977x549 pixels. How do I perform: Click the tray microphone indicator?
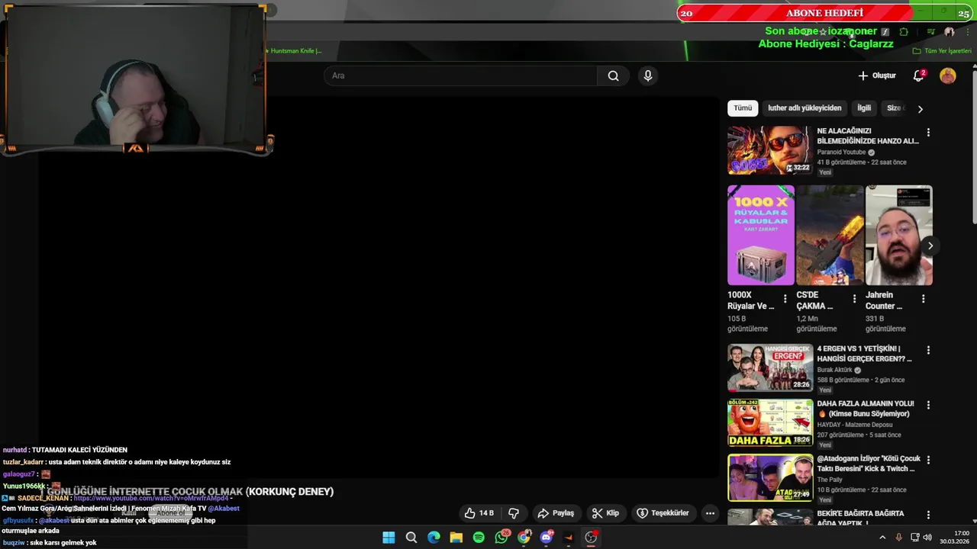pyautogui.click(x=898, y=538)
